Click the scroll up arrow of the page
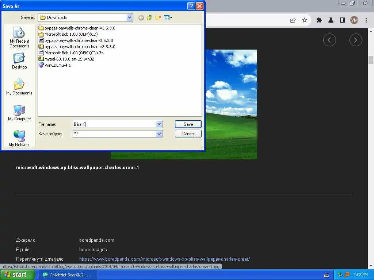 point(371,31)
